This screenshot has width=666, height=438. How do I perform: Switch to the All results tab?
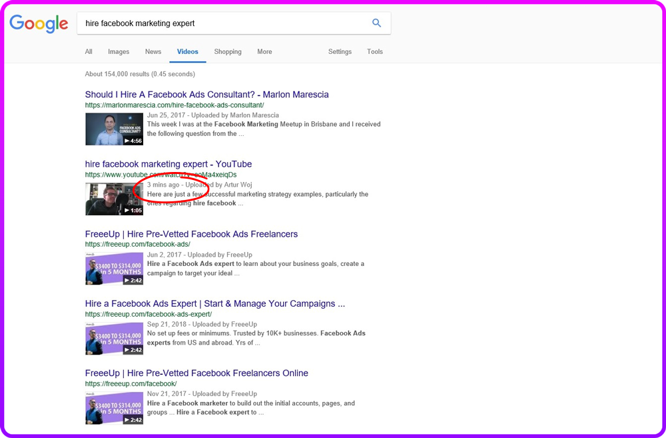pos(89,51)
